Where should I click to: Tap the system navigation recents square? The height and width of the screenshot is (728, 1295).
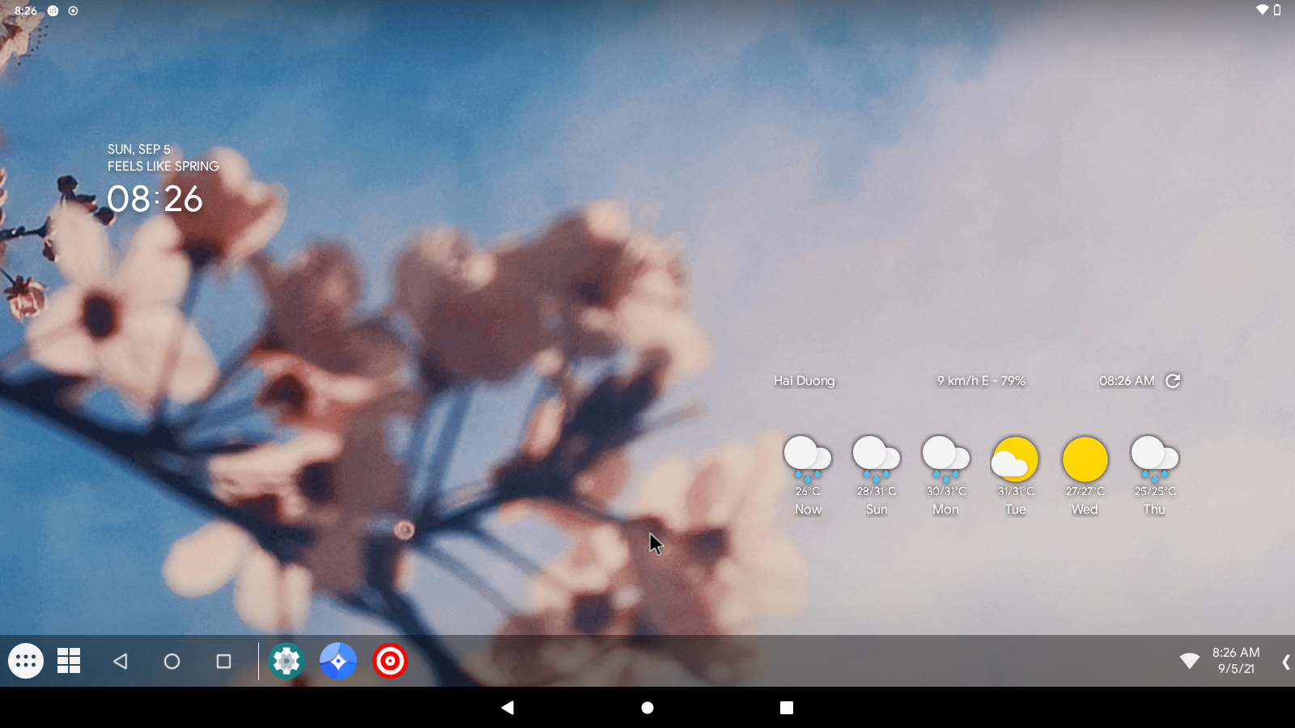786,708
